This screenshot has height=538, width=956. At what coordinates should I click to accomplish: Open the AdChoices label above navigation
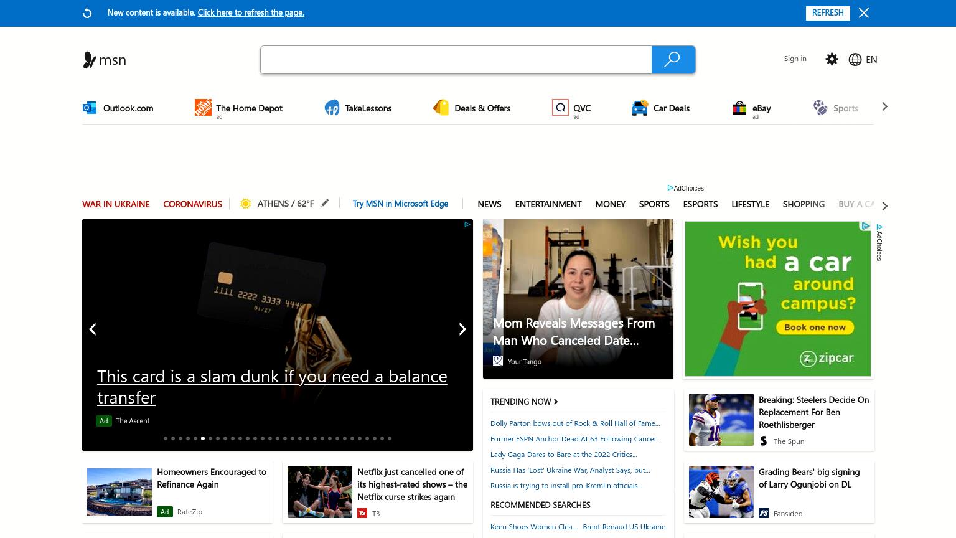click(685, 188)
